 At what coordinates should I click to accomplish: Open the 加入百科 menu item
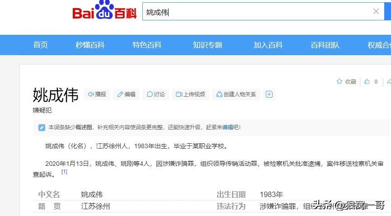268,45
